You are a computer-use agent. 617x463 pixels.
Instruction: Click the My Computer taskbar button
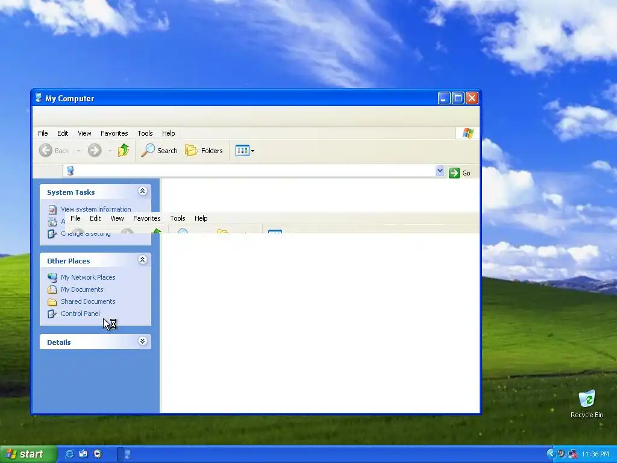coord(127,454)
